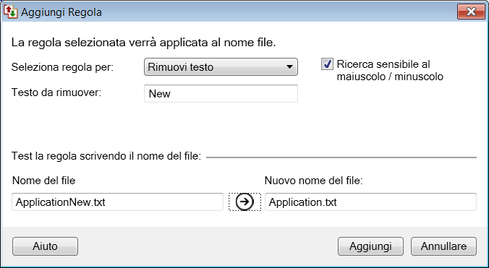Click the rename app icon in title bar
This screenshot has height=268, width=489.
pyautogui.click(x=10, y=12)
